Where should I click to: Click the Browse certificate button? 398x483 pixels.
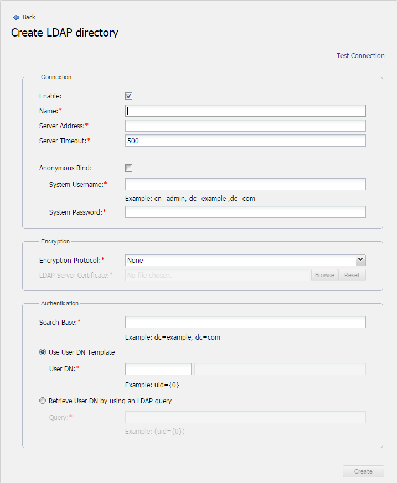pos(324,275)
